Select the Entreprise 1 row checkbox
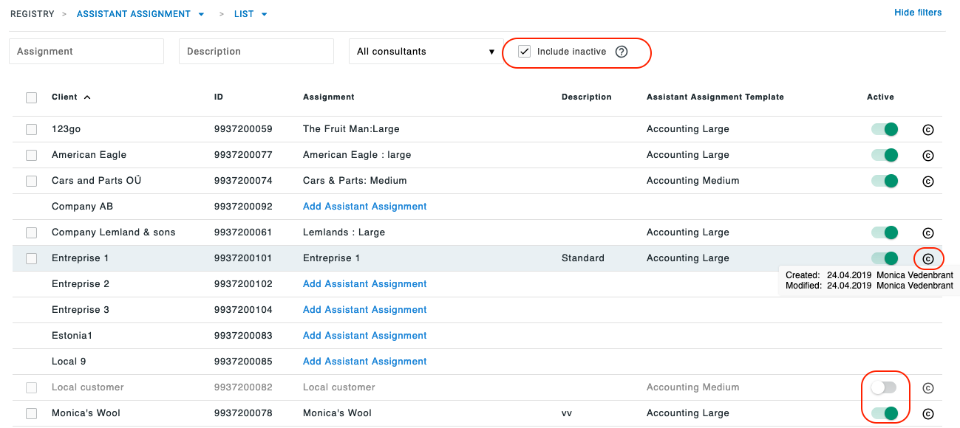Screen dimensions: 960x428 click(x=31, y=258)
